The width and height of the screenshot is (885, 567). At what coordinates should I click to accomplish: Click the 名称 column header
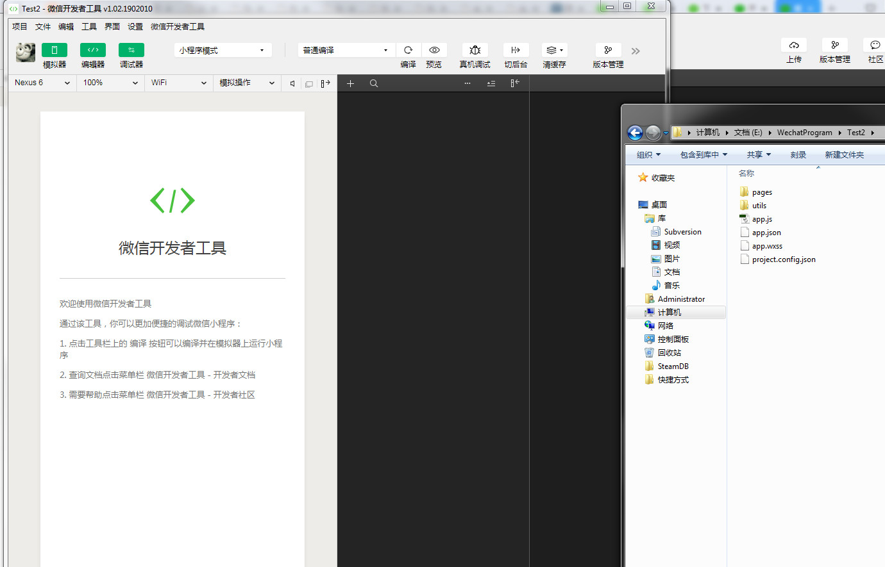pyautogui.click(x=746, y=174)
